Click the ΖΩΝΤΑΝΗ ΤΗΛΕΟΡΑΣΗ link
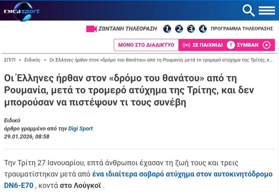279x194 pixels. pyautogui.click(x=128, y=29)
